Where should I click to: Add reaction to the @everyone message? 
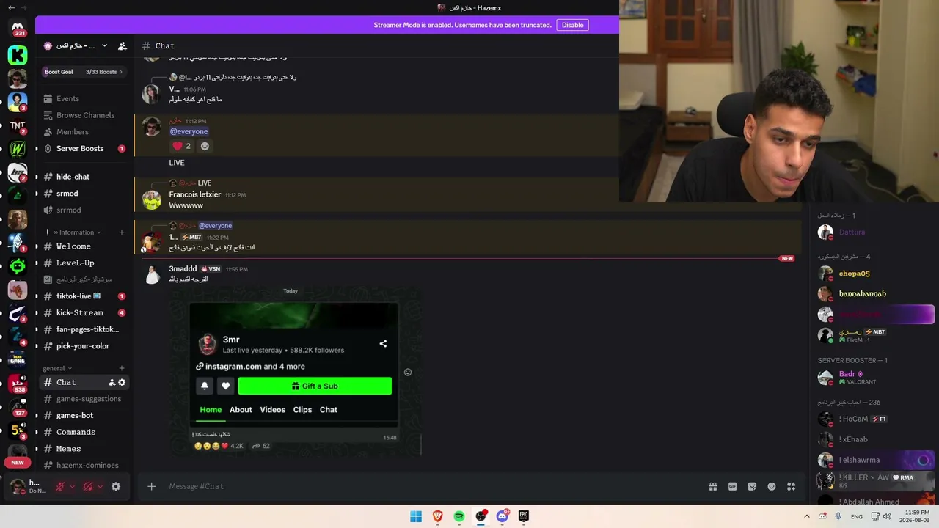pyautogui.click(x=205, y=146)
